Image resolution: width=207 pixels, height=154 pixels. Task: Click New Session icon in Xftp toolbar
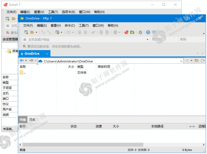[x=26, y=32]
